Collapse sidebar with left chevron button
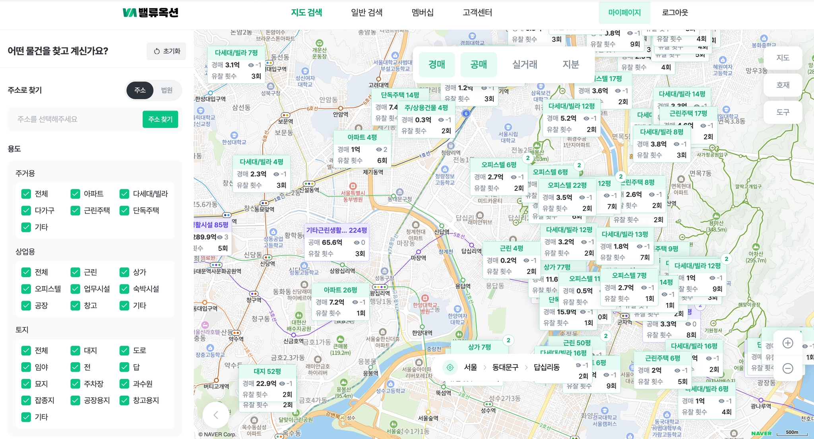The width and height of the screenshot is (814, 439). [x=216, y=415]
